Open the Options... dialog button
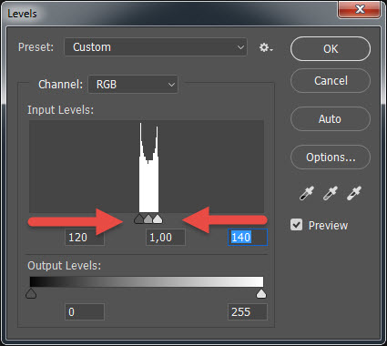The width and height of the screenshot is (387, 346). 331,158
